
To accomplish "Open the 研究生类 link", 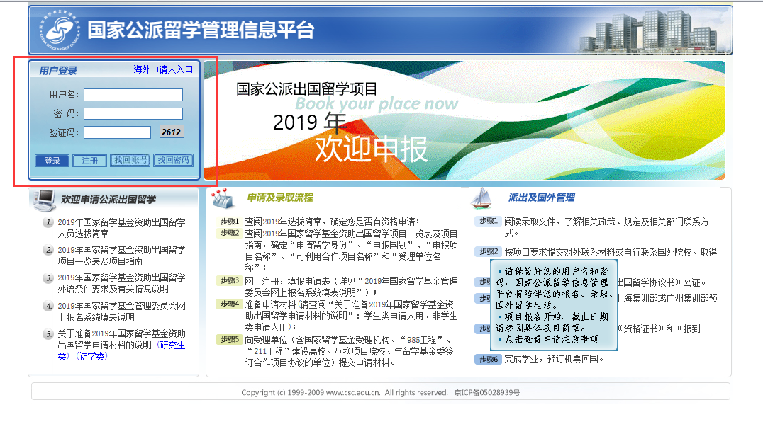I will (172, 345).
